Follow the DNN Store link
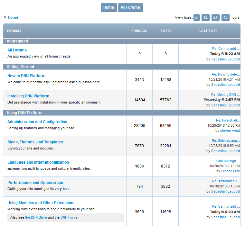 point(36,217)
